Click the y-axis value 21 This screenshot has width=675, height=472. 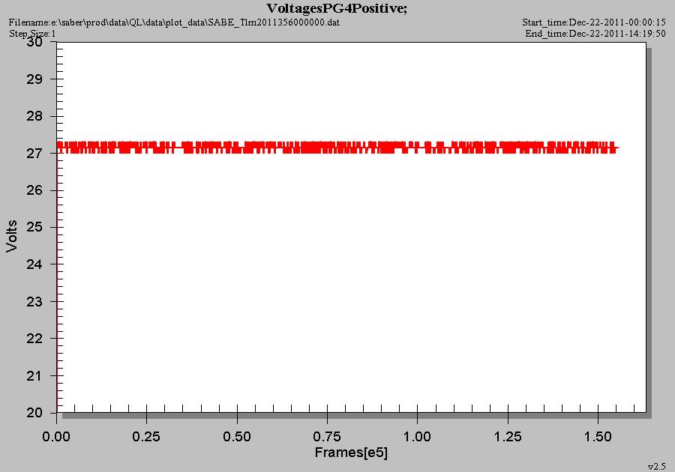point(34,375)
